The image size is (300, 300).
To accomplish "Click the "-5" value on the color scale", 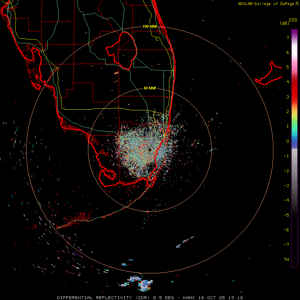I will (x=286, y=215).
